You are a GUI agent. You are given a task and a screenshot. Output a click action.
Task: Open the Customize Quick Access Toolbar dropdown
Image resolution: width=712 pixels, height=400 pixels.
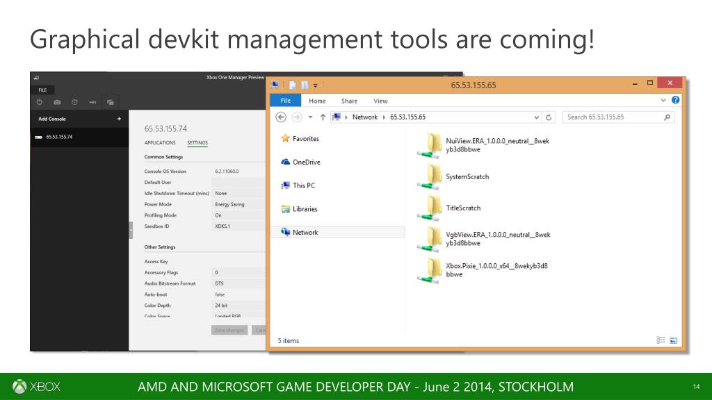pyautogui.click(x=316, y=85)
